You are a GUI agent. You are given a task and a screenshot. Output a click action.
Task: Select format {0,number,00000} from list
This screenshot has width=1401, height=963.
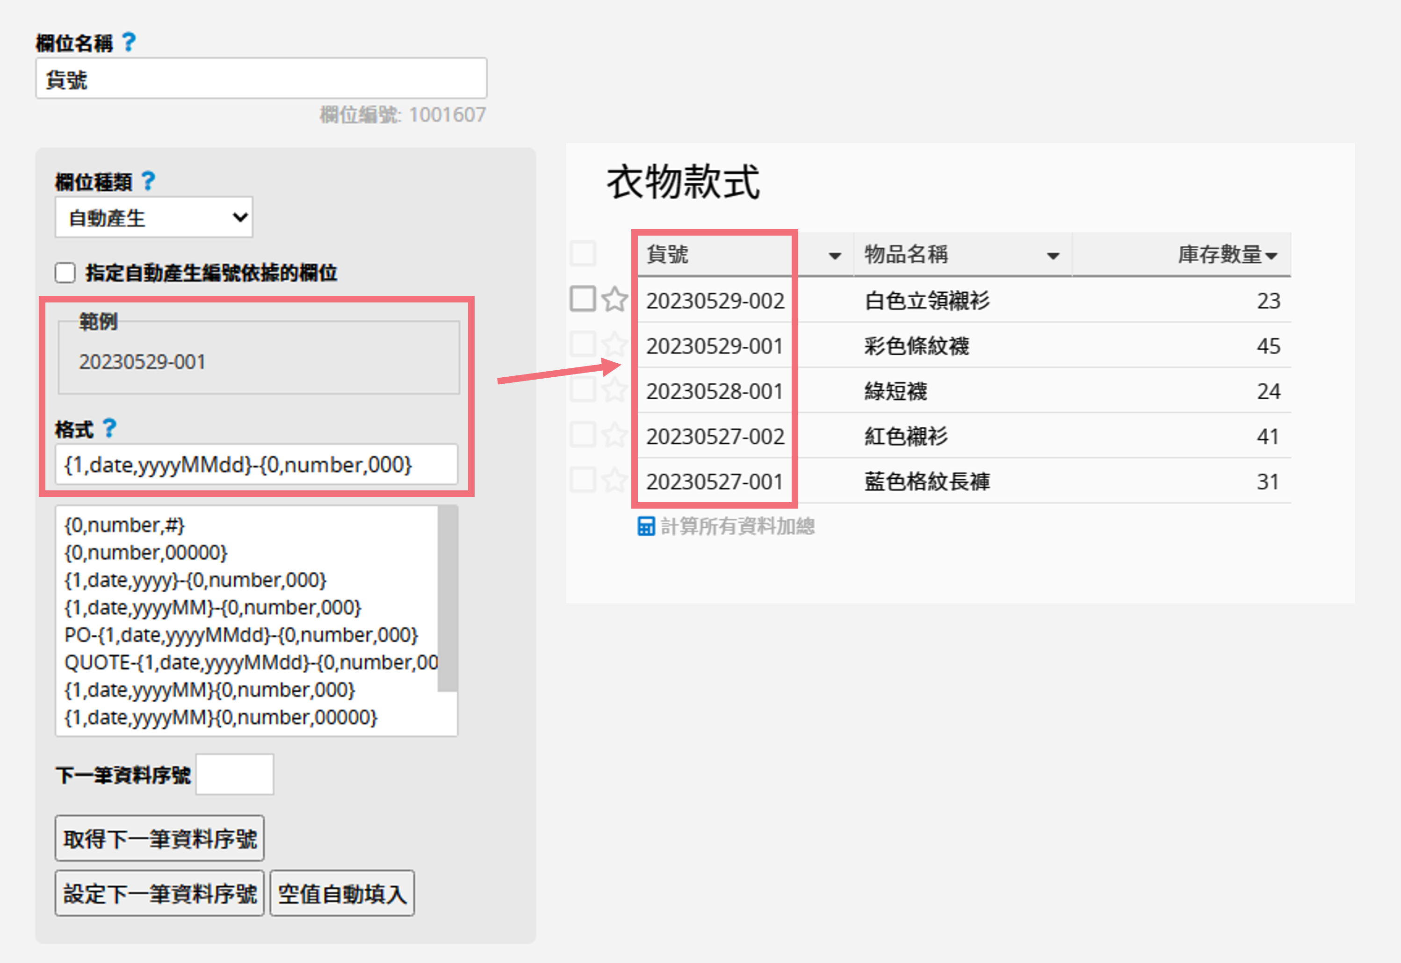[145, 553]
